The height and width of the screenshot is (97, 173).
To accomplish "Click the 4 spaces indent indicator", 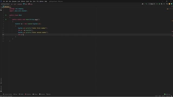I will [168, 96].
